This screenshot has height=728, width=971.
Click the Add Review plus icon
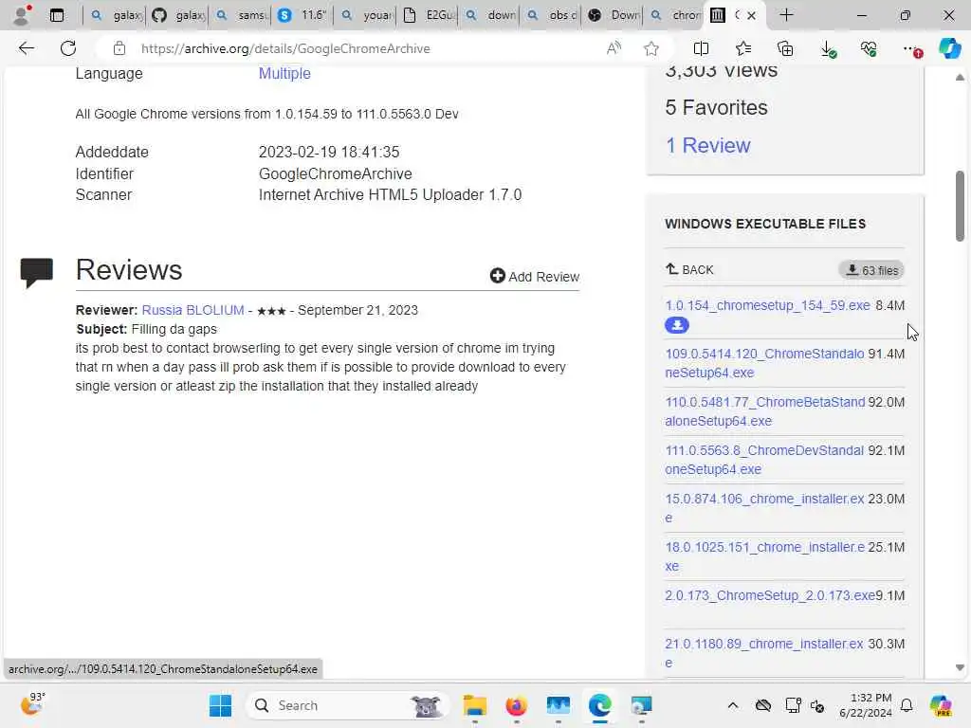497,276
